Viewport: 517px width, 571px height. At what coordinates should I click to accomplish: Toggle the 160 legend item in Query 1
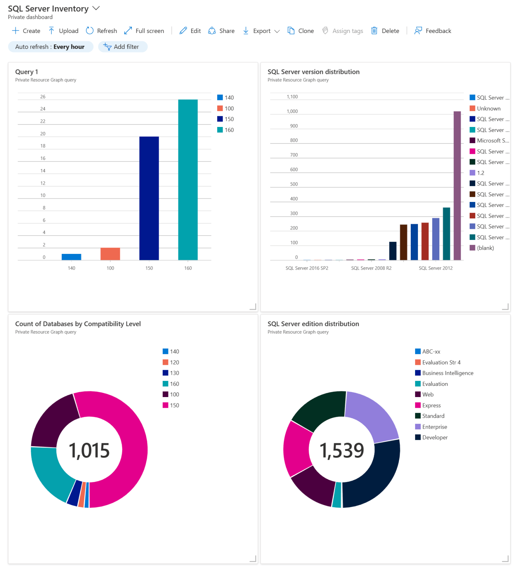click(225, 130)
